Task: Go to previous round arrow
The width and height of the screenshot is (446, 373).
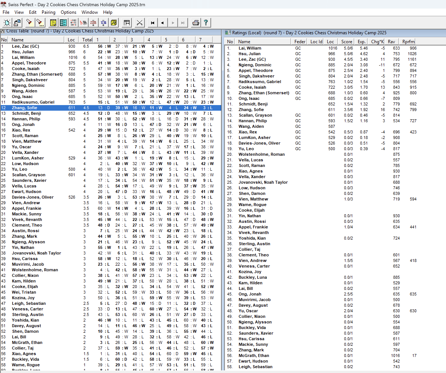Action: (162, 22)
